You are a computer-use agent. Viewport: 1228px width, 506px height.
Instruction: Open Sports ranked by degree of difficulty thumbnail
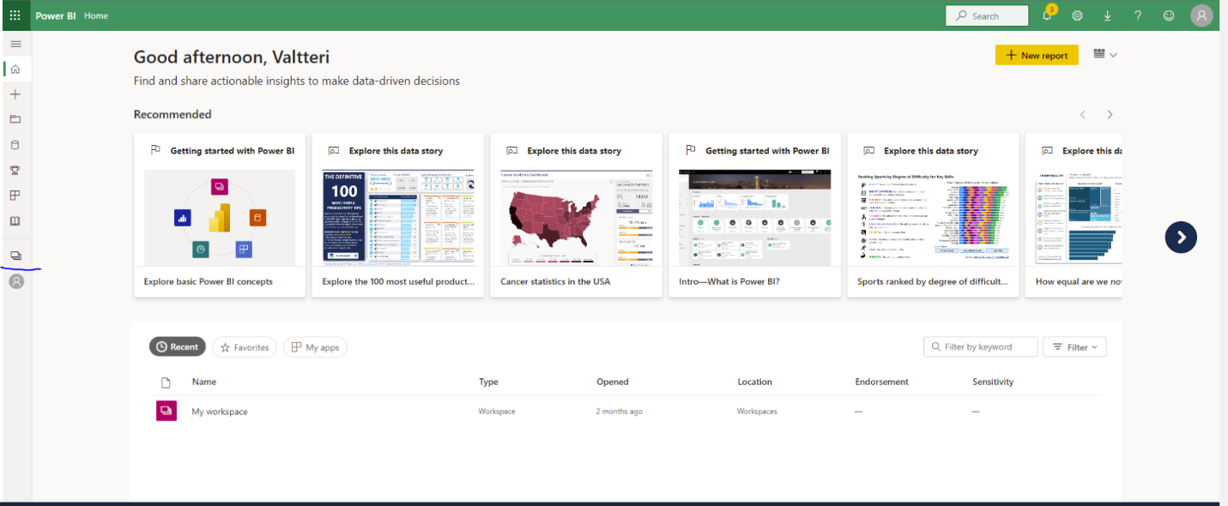click(934, 217)
